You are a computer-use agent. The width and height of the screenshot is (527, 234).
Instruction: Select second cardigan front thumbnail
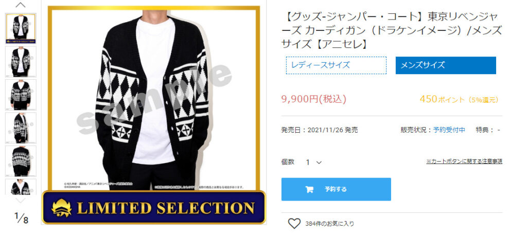(x=21, y=62)
